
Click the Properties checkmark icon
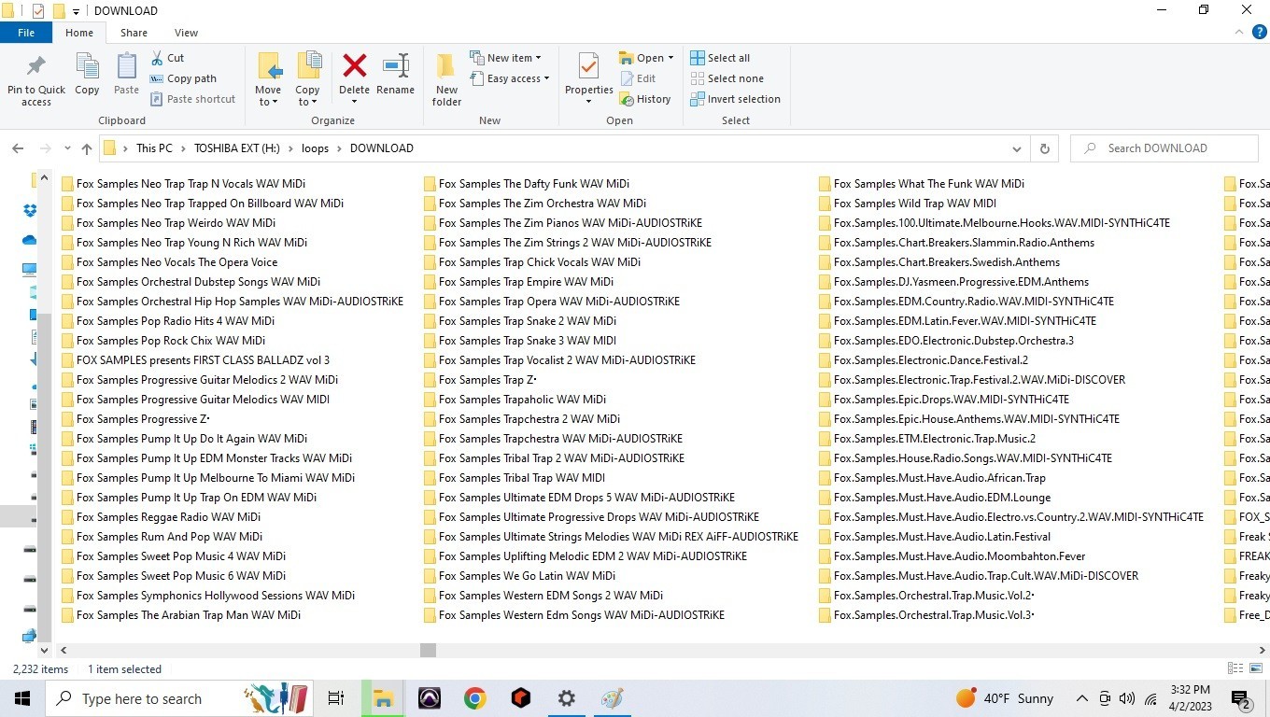(588, 67)
